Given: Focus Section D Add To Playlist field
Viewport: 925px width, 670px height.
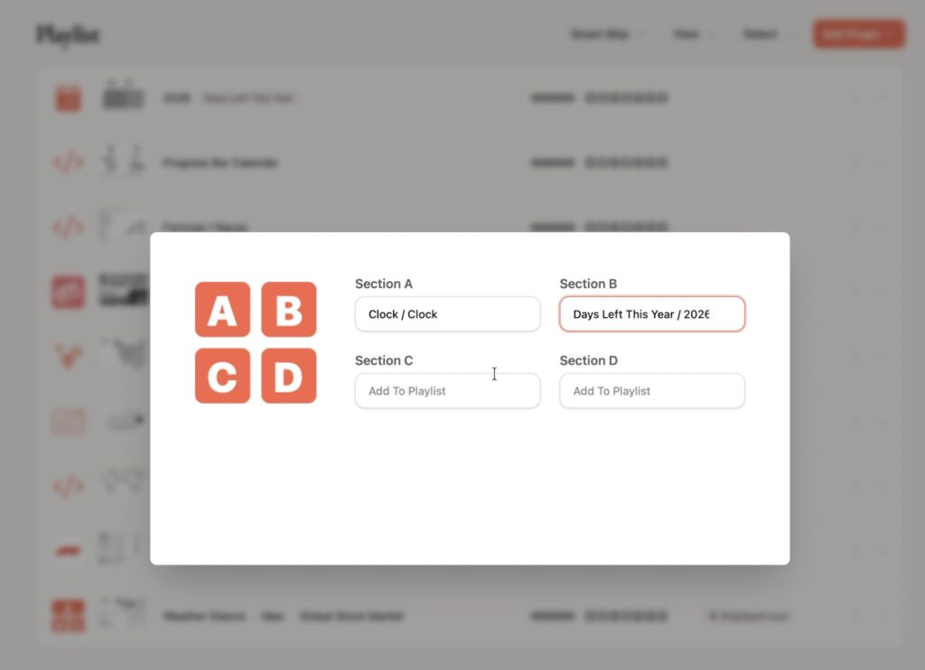Looking at the screenshot, I should (x=652, y=390).
